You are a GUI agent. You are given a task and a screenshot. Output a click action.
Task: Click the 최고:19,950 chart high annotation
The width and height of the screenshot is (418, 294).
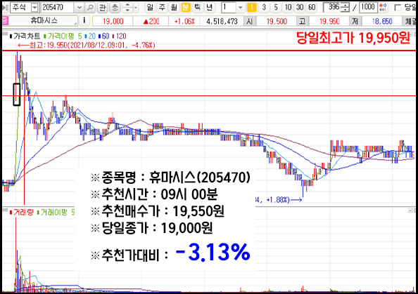87,45
